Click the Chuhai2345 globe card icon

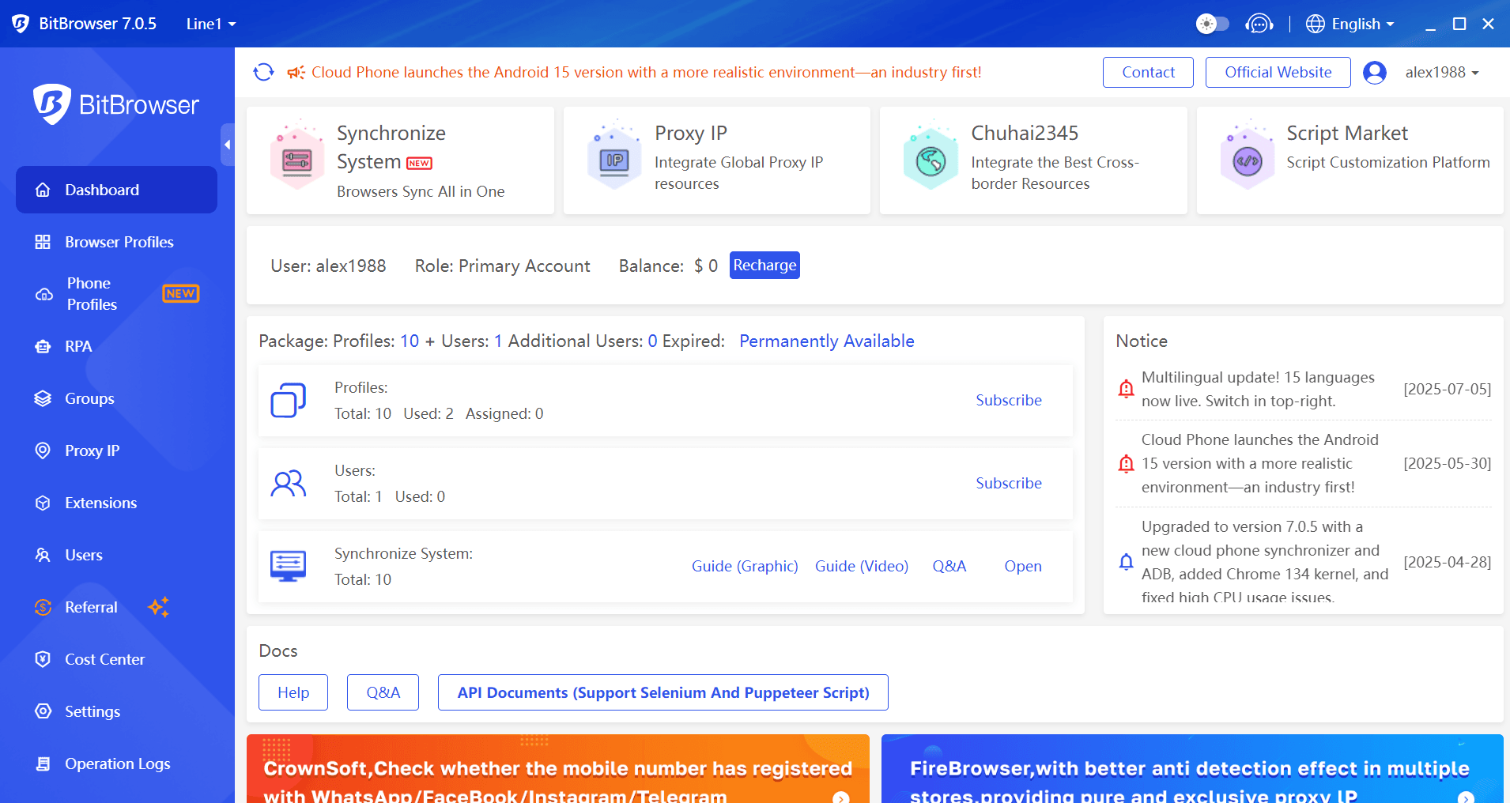pos(931,156)
